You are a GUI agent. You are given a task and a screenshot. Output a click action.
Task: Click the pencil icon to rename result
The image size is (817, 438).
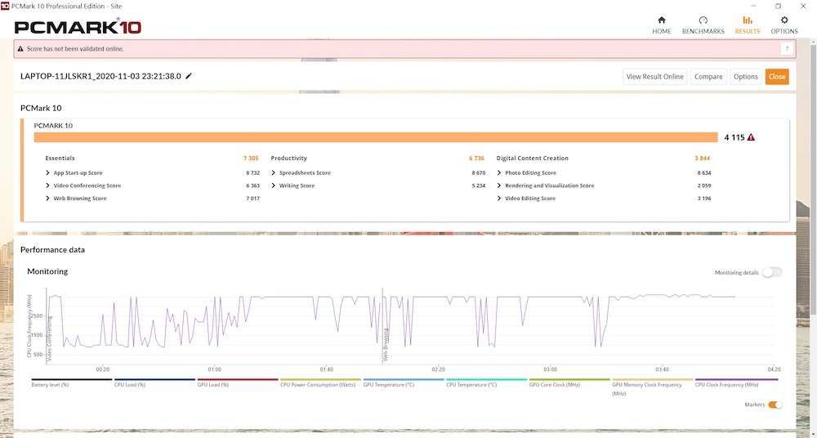pos(189,76)
